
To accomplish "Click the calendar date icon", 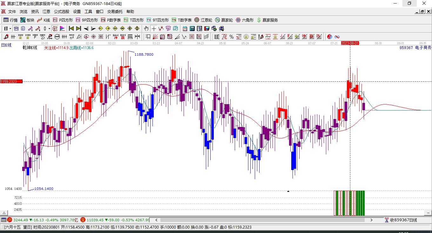I will point(185,28).
